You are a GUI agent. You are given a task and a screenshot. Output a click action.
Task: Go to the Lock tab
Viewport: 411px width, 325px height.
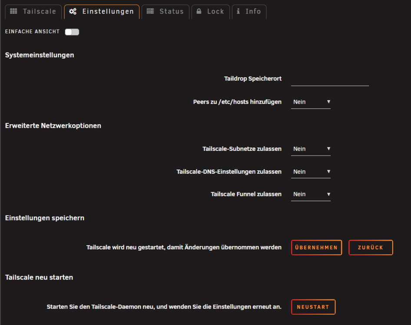pyautogui.click(x=211, y=12)
